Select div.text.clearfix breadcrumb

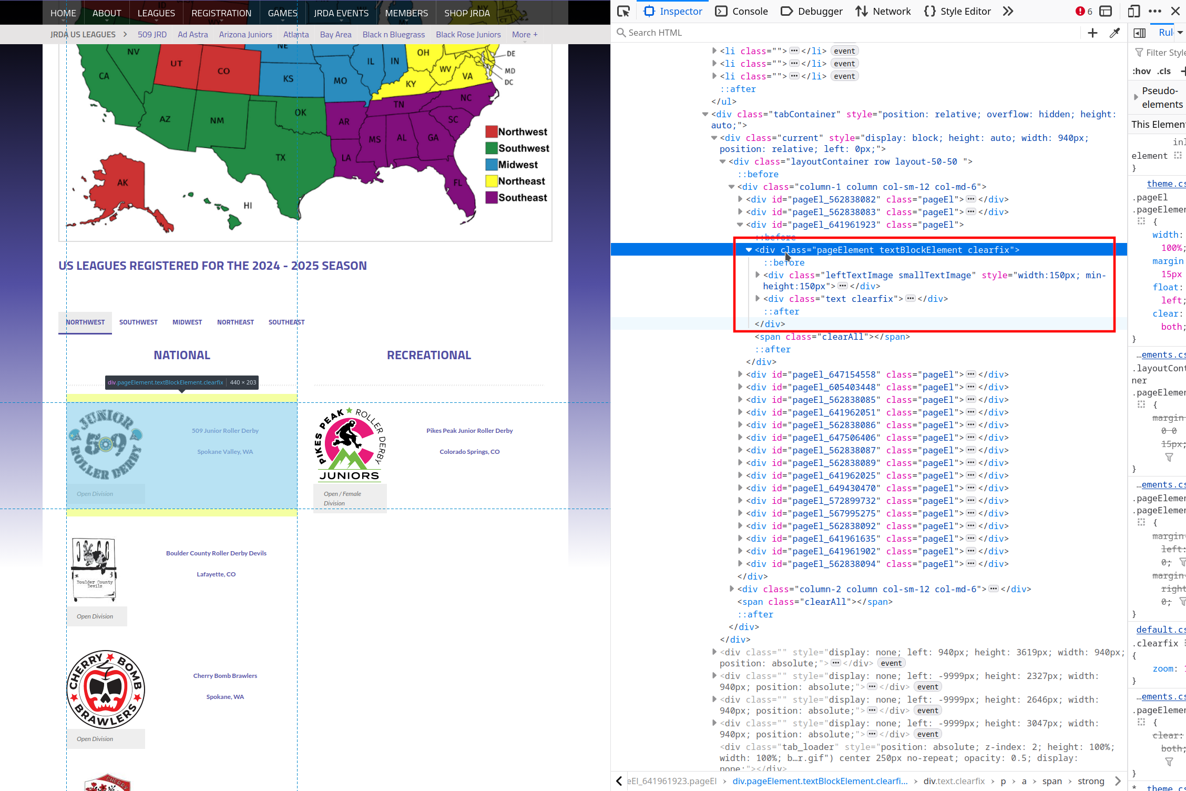coord(954,781)
